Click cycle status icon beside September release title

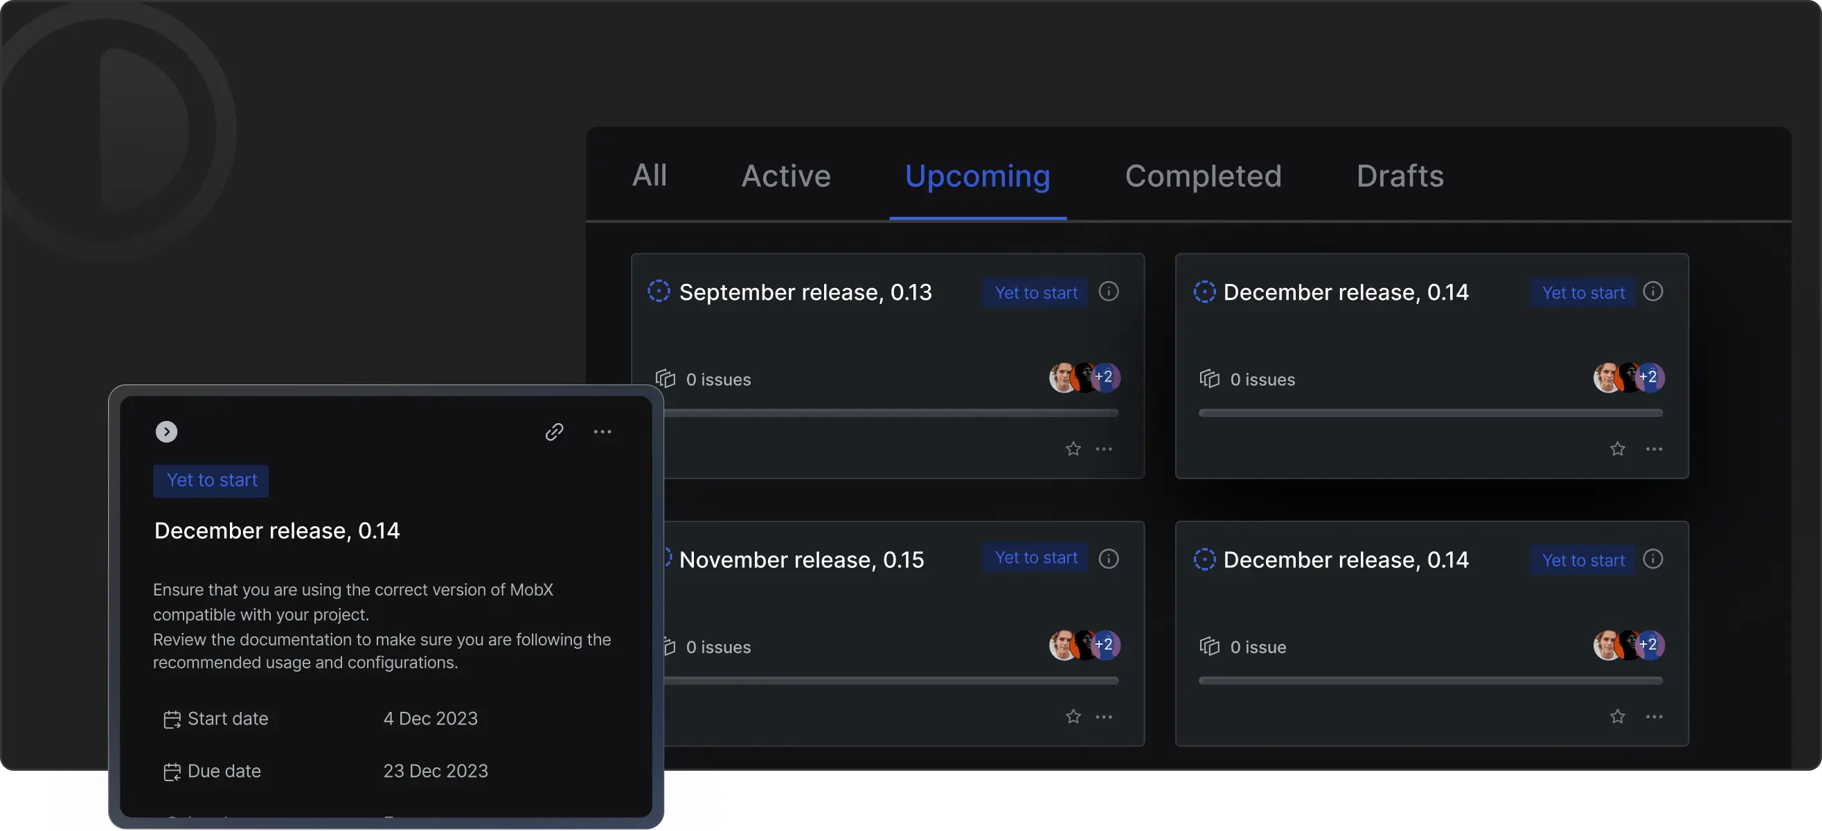point(659,292)
